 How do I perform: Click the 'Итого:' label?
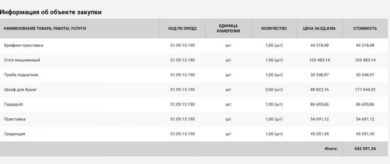click(x=331, y=149)
